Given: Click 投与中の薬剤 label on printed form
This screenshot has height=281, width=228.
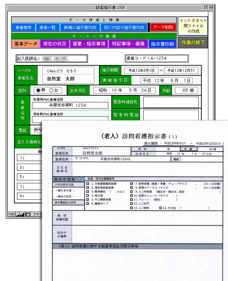Looking at the screenshot, I should tap(62, 234).
